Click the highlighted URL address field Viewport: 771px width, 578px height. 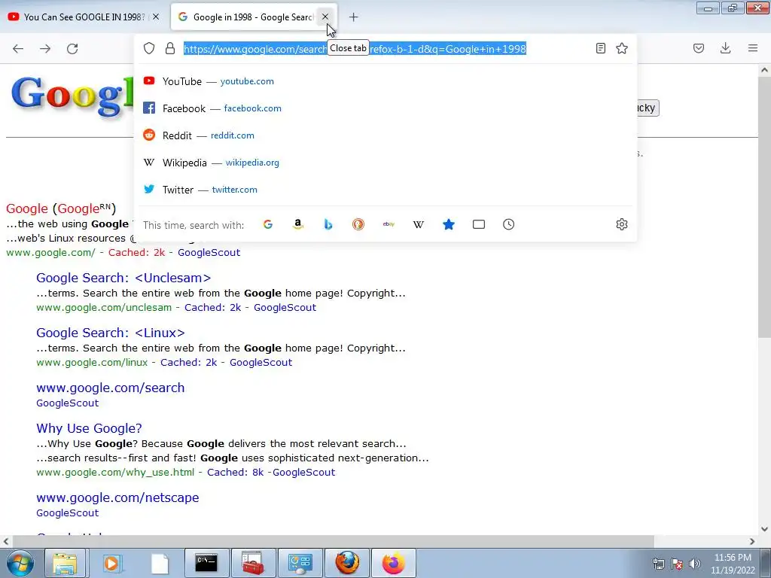pyautogui.click(x=355, y=49)
